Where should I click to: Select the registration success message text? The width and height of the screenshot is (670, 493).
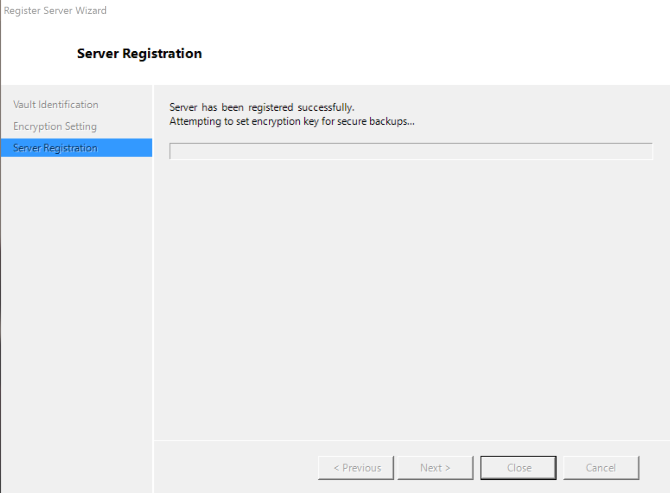click(262, 107)
